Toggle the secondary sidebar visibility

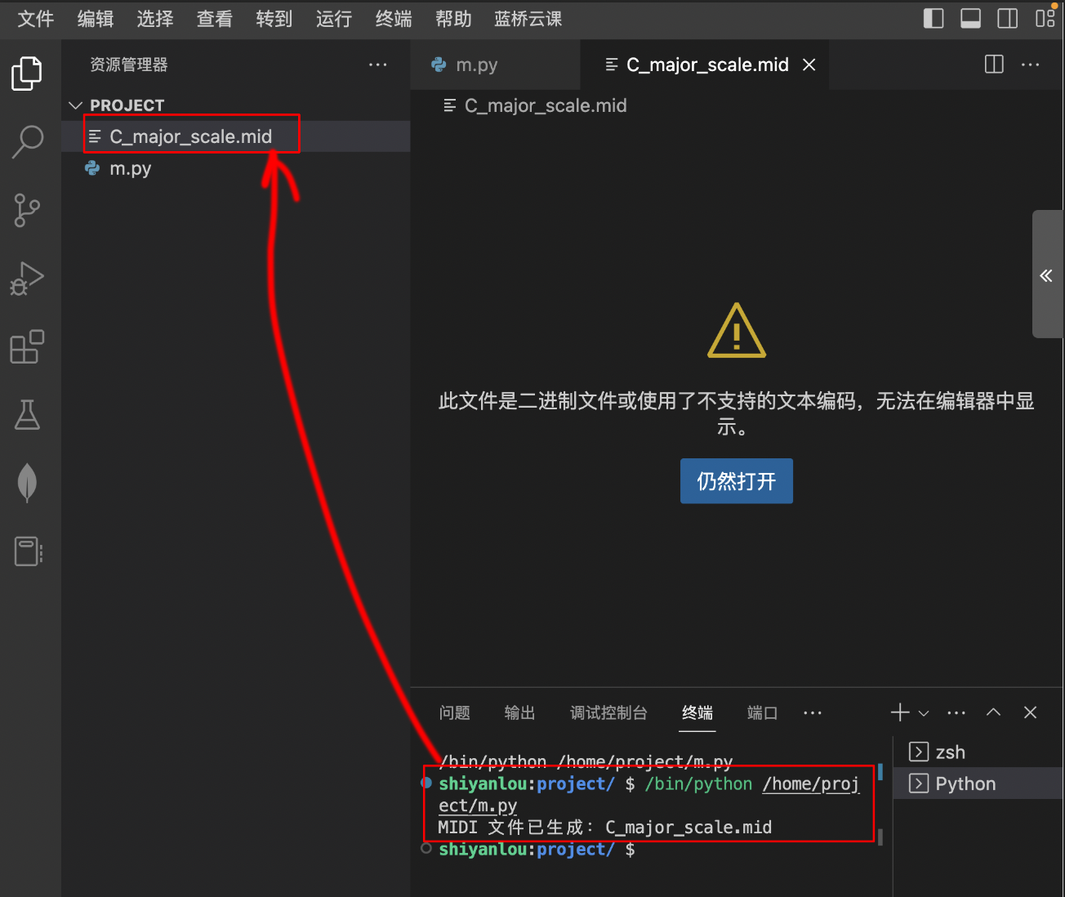click(1007, 18)
